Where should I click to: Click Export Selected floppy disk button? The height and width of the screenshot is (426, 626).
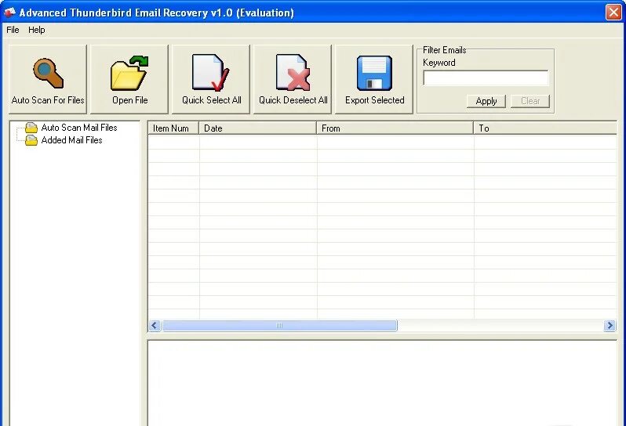[x=374, y=79]
